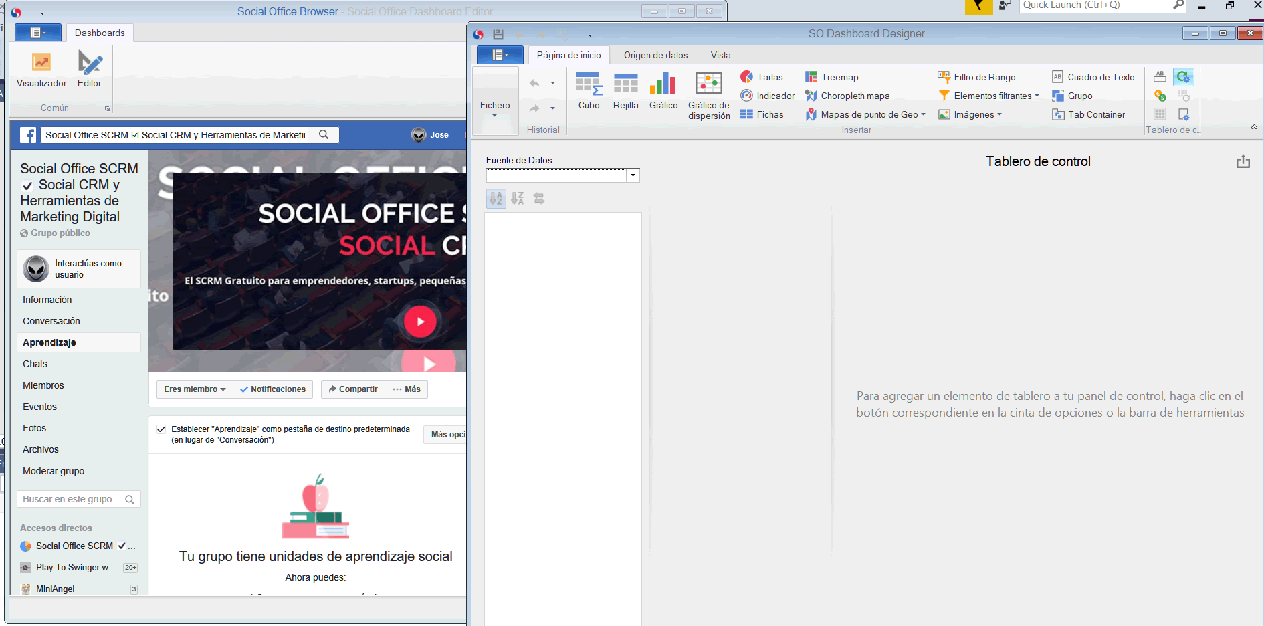Click the Compartir button

point(353,389)
